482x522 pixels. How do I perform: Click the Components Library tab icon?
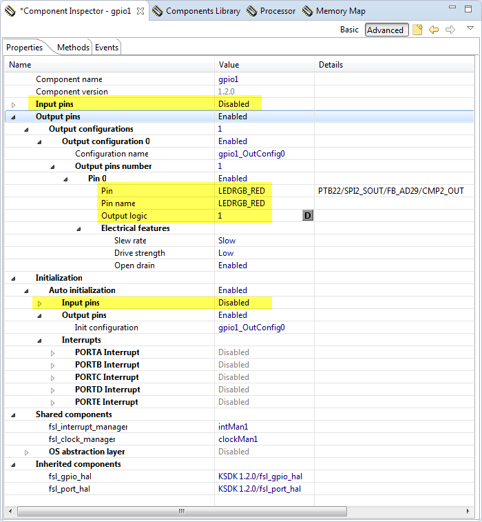point(158,11)
